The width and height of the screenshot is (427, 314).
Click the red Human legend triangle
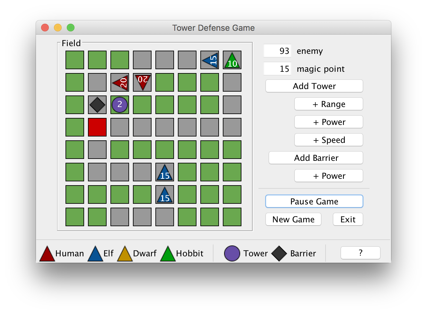pos(47,253)
